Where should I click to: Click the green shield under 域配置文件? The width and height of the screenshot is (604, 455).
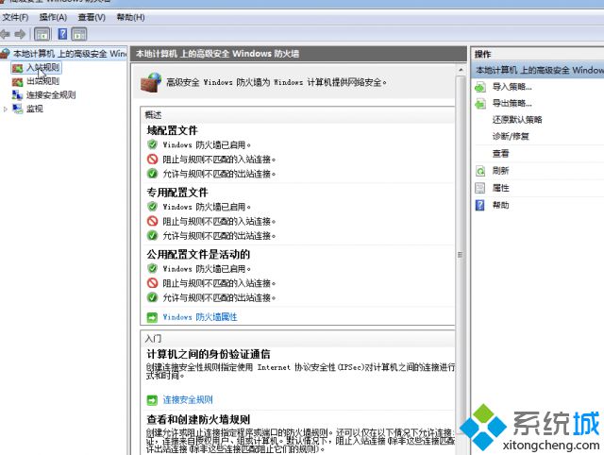[153, 144]
